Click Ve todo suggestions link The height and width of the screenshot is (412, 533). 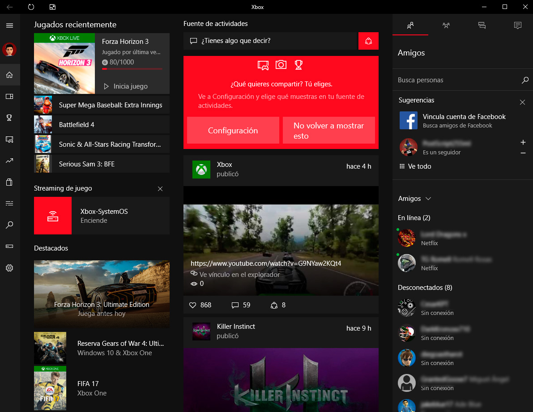click(415, 166)
